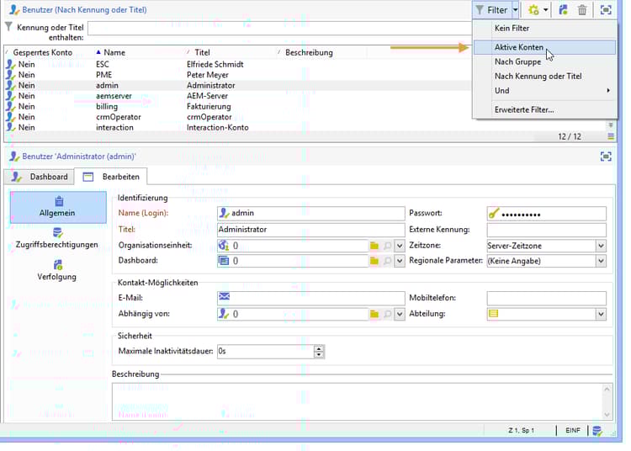Viewport: 631px width, 451px height.
Task: Maximize the user list panel icon
Action: [x=606, y=10]
